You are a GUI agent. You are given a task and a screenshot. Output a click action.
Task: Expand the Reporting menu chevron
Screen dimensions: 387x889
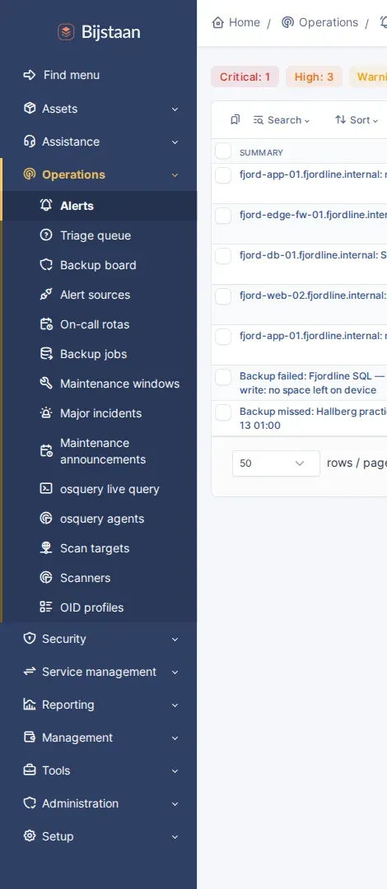click(175, 705)
